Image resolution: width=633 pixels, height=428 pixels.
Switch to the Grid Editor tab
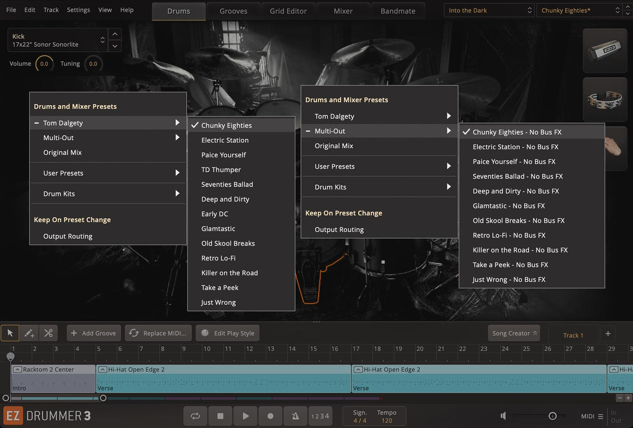point(288,11)
